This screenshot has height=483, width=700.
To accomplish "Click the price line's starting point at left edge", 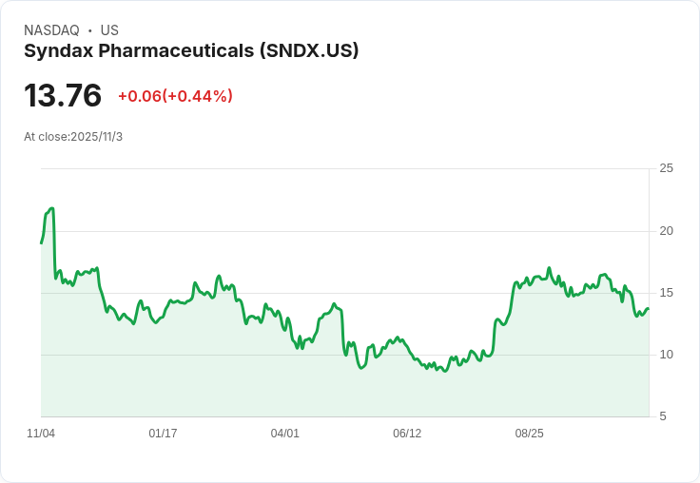I will (41, 243).
